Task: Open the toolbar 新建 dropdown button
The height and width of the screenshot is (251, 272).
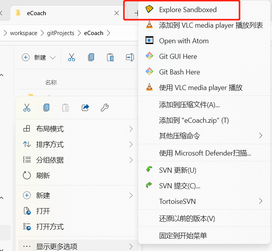Action: (39, 58)
